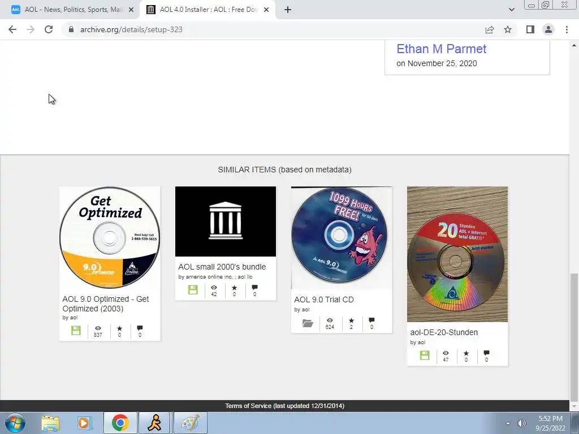Click software disk icon on 2000's bundle card

pos(193,290)
